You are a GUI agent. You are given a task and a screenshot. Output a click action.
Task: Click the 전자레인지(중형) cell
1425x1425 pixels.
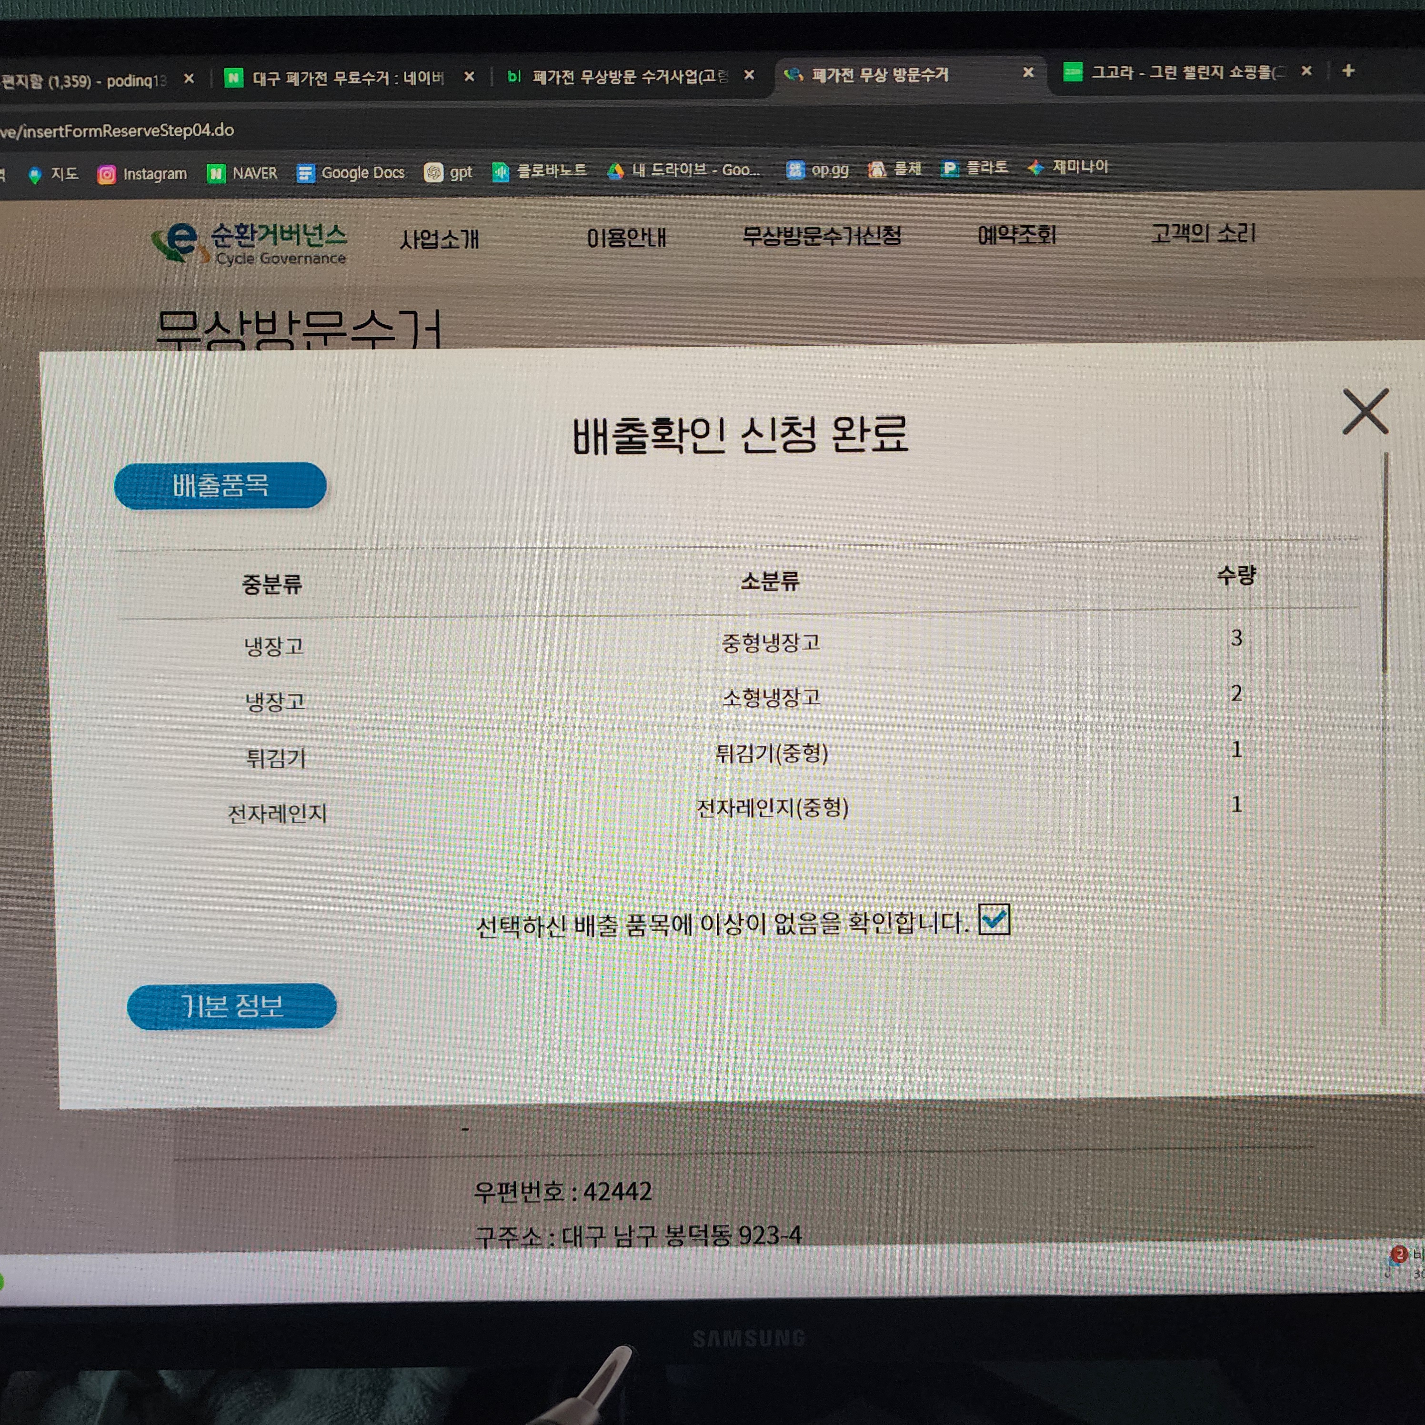[773, 808]
